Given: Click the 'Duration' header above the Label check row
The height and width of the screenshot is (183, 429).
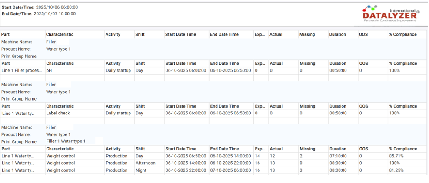Looking at the screenshot, I should tap(338, 106).
